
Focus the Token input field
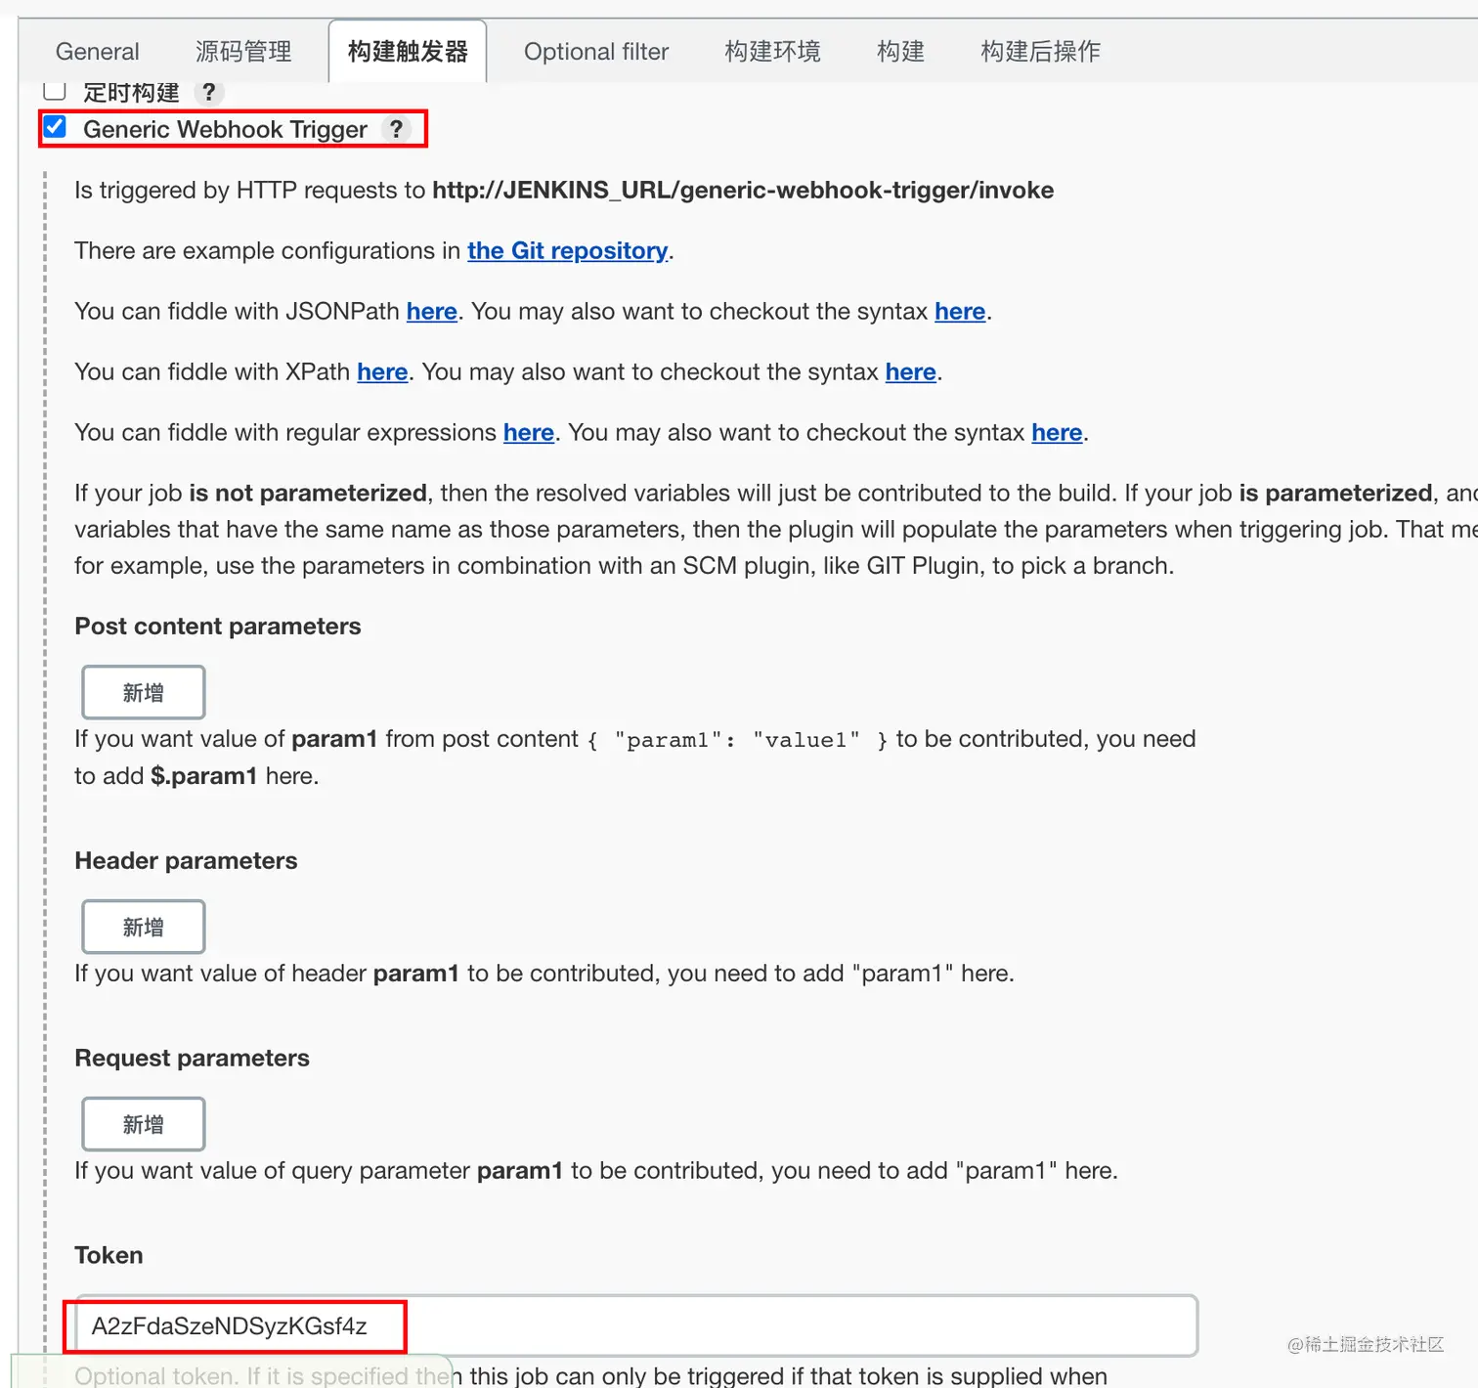636,1326
